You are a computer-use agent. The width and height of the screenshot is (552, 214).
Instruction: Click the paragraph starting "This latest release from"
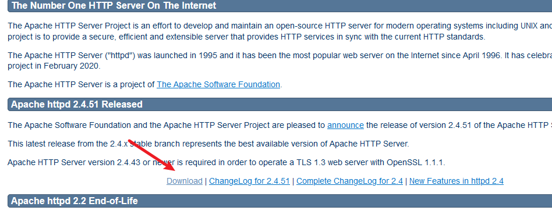(x=208, y=144)
